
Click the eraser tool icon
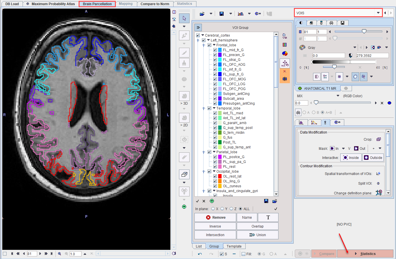click(184, 157)
